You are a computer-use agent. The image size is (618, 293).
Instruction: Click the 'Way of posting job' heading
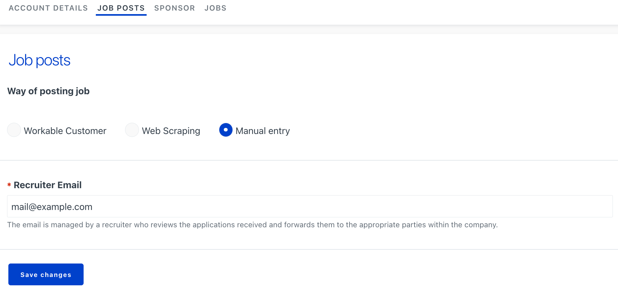[49, 91]
